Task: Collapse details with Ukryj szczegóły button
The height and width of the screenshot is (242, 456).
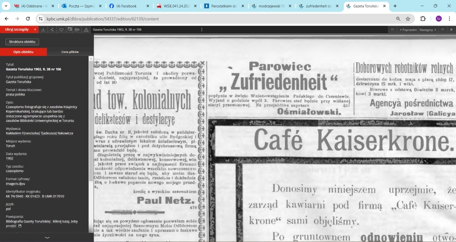Action: [19, 29]
